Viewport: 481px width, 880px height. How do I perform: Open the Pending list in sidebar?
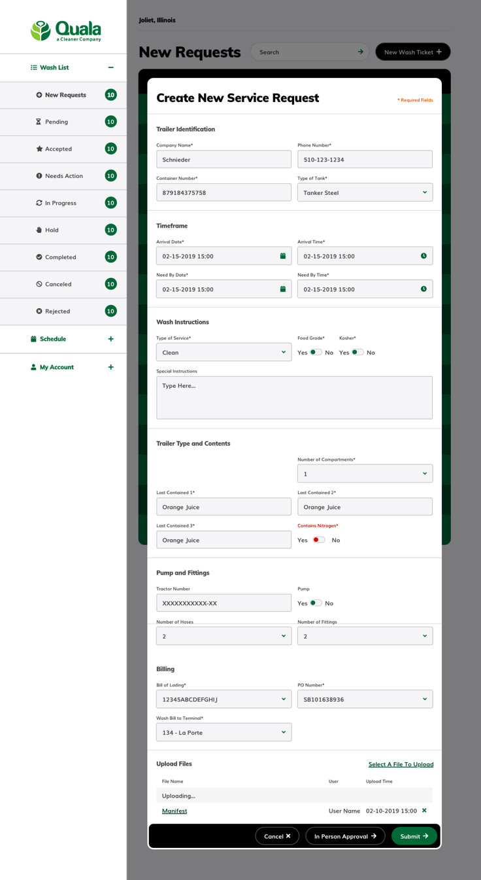pos(63,122)
